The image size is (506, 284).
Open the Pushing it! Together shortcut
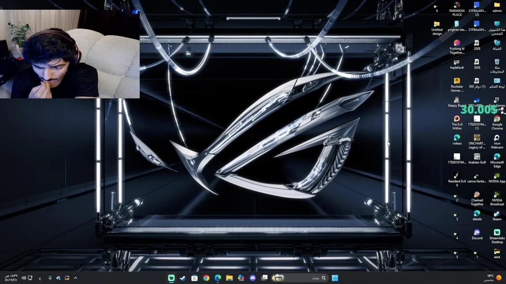click(457, 47)
